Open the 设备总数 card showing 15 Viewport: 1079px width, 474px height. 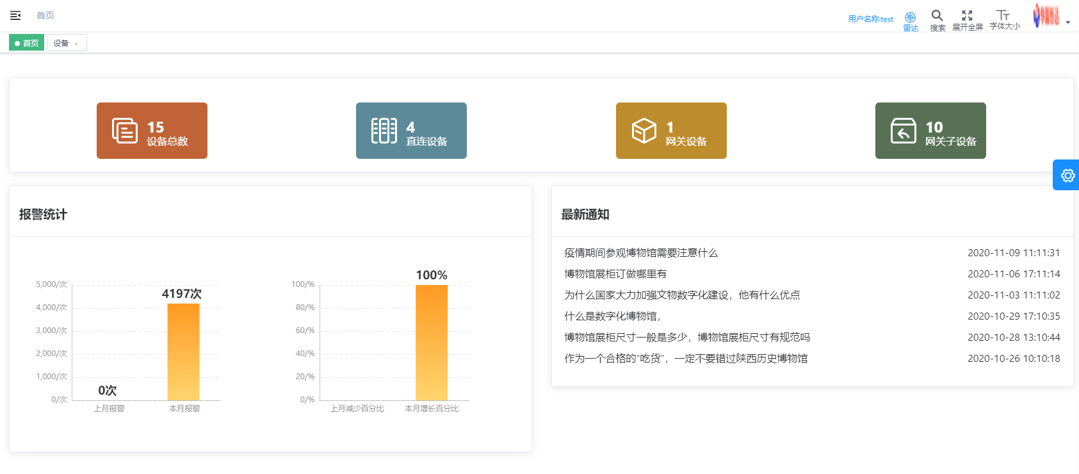(x=152, y=131)
